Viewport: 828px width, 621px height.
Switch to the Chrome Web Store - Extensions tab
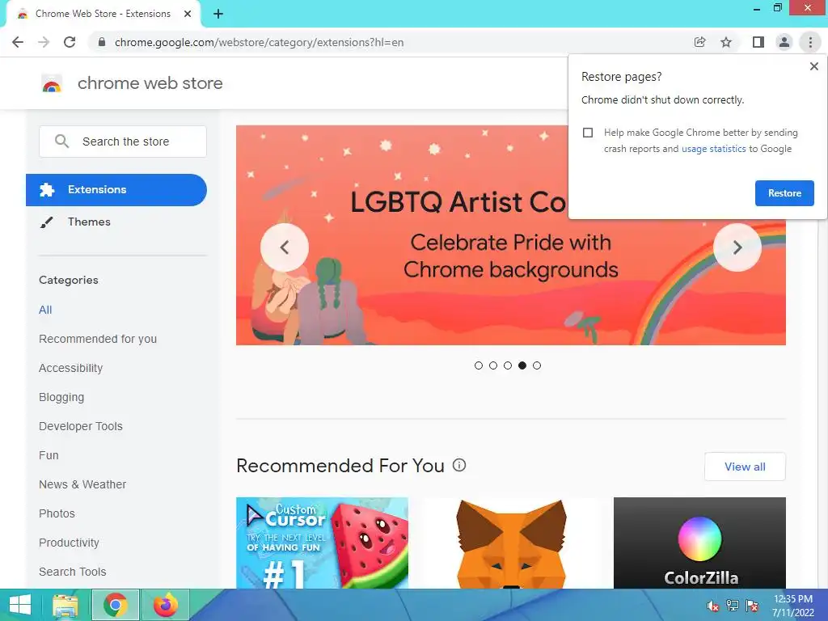pos(103,15)
